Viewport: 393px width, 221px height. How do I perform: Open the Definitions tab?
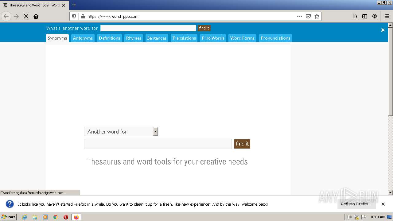coord(109,38)
